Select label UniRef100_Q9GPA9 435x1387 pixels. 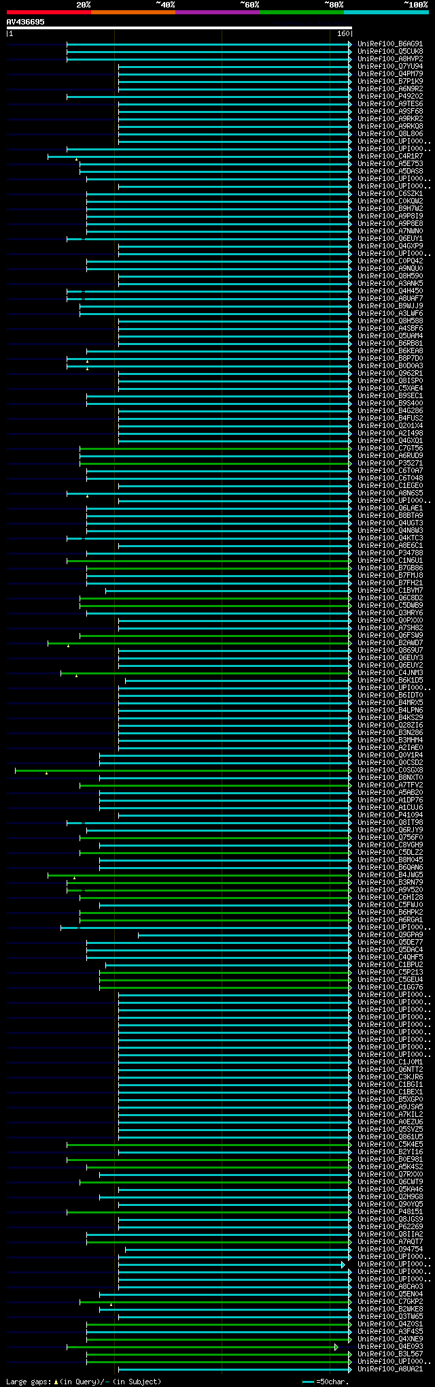click(390, 935)
